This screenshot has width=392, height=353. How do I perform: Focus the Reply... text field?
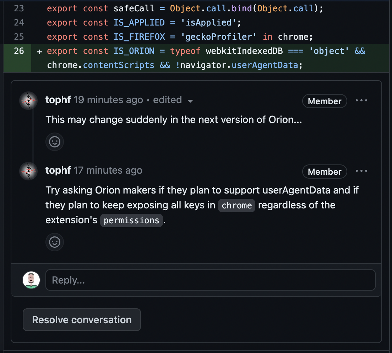pos(210,280)
